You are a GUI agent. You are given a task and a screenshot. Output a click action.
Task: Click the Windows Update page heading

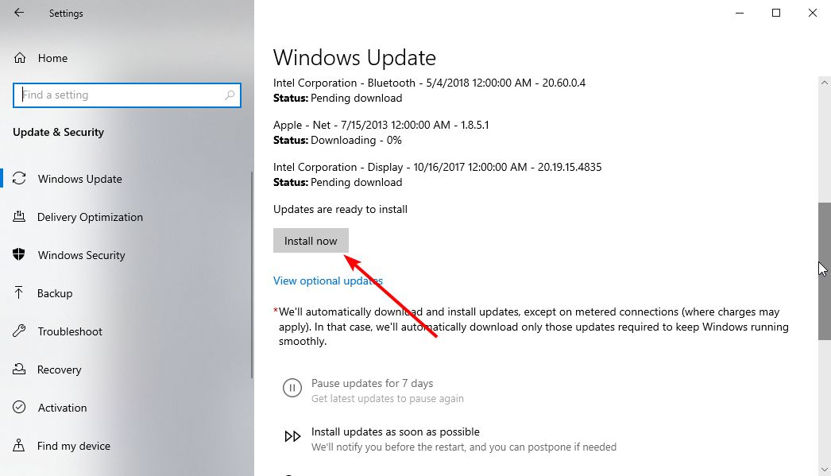[x=354, y=58]
